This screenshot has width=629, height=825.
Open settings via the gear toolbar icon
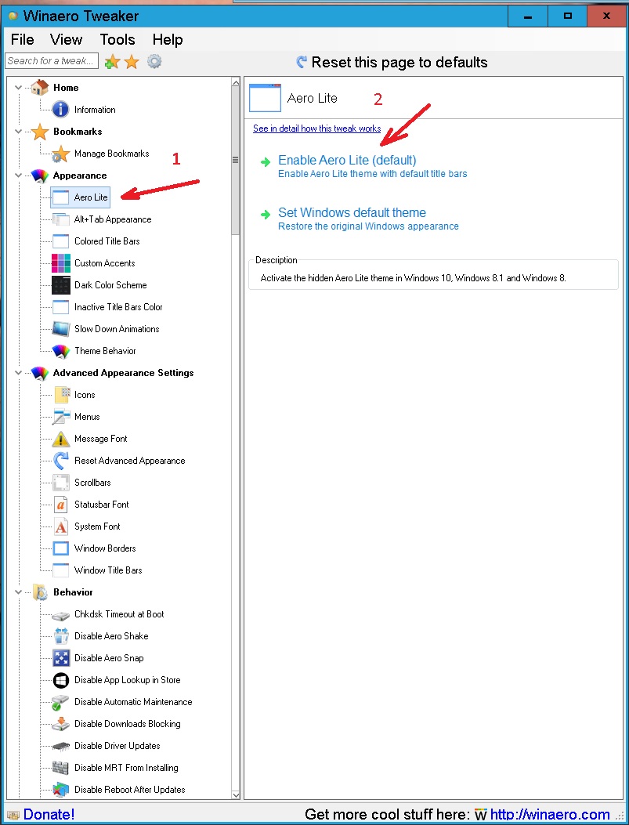coord(154,62)
